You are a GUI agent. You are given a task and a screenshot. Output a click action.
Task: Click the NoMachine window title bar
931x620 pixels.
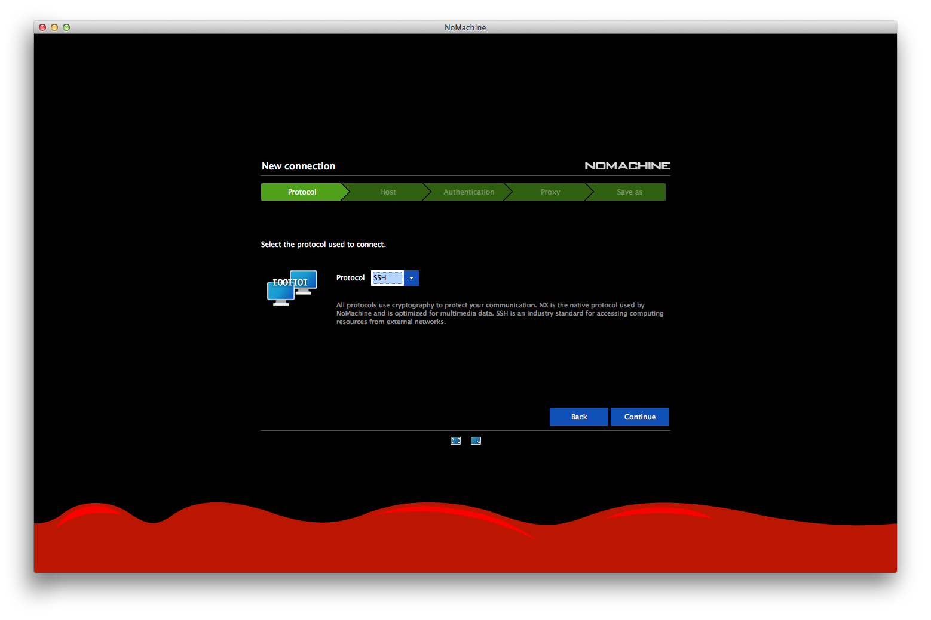pyautogui.click(x=465, y=27)
